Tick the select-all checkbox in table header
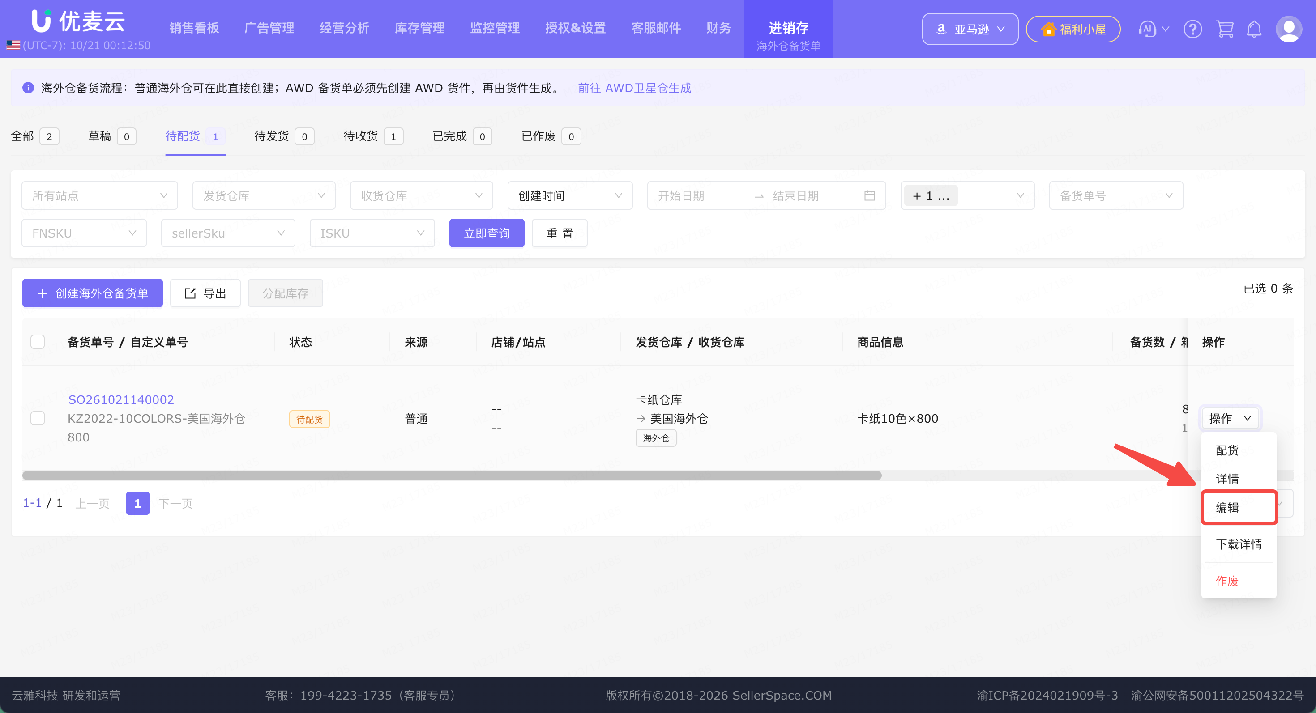Image resolution: width=1316 pixels, height=713 pixels. coord(38,341)
